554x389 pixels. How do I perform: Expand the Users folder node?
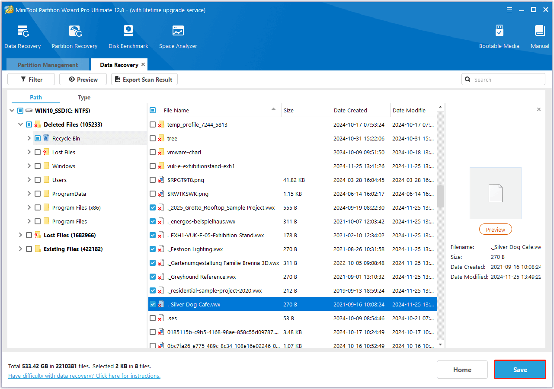click(29, 180)
